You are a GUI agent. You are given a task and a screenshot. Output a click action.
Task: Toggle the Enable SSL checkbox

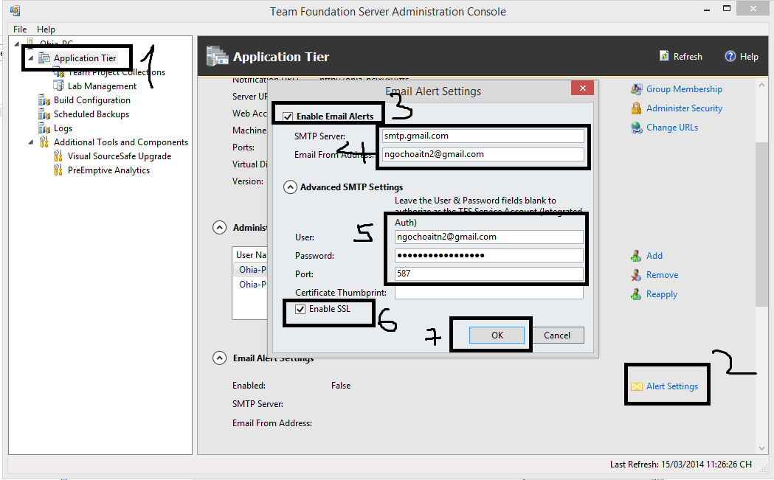click(300, 310)
